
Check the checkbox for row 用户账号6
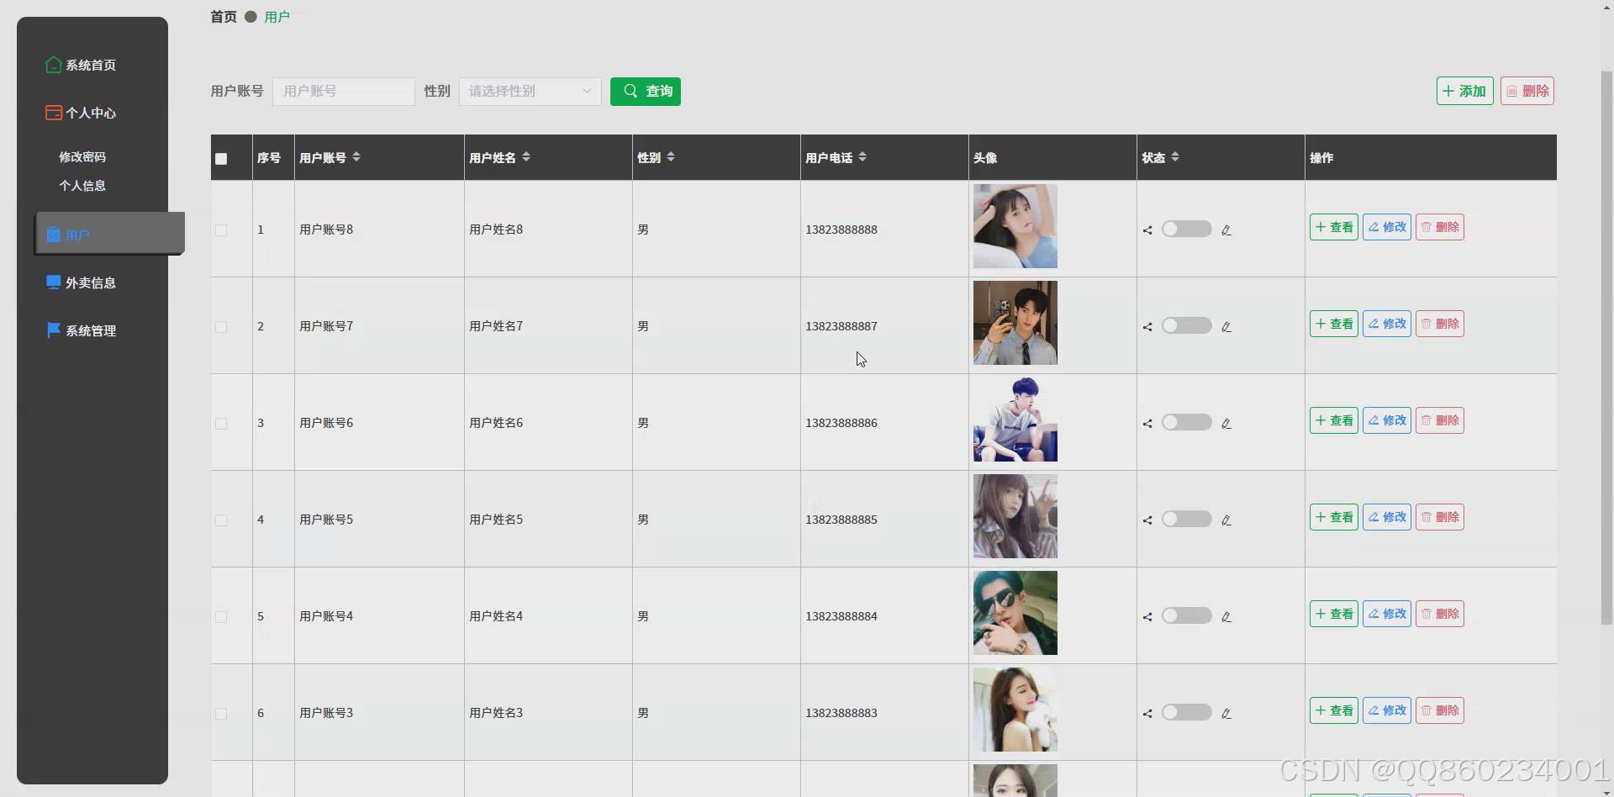tap(221, 424)
